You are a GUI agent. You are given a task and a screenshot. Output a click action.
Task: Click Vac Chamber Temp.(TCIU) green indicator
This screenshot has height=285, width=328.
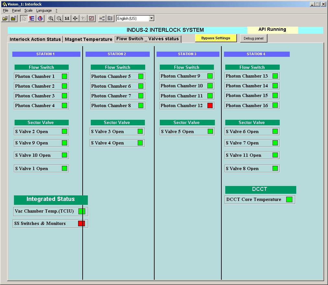[82, 211]
